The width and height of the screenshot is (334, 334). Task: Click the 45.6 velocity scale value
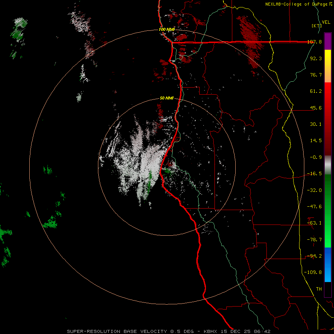[x=316, y=108]
